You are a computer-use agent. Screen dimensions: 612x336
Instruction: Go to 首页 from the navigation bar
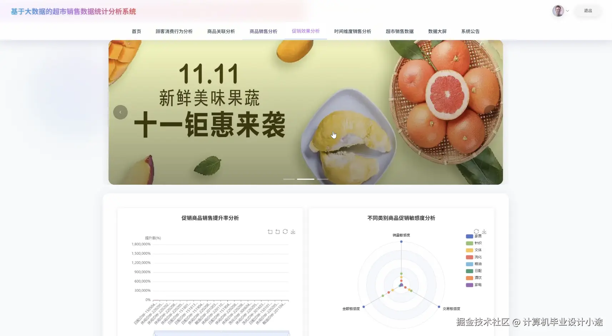(x=136, y=31)
